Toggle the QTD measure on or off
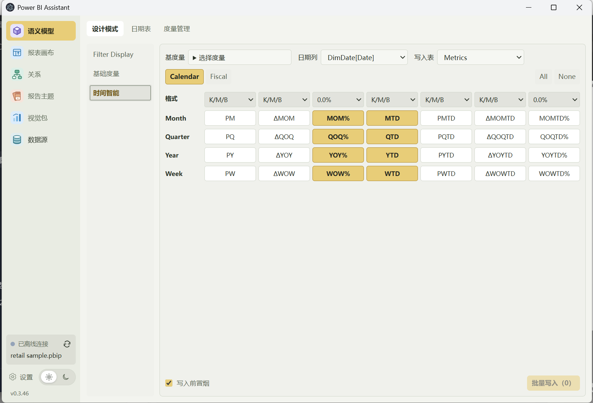Viewport: 593px width, 403px height. (392, 137)
